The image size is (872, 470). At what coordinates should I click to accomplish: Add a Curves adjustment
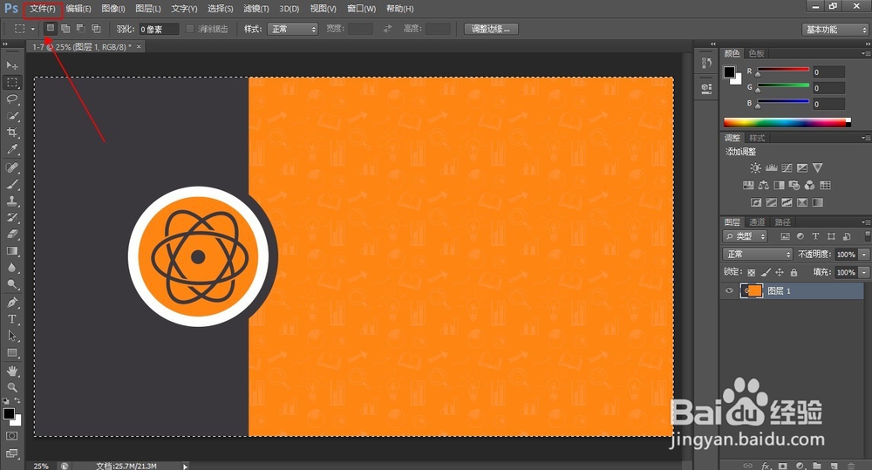[787, 167]
